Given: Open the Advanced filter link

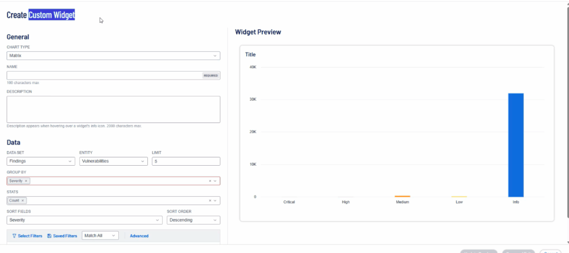Looking at the screenshot, I should (139, 236).
